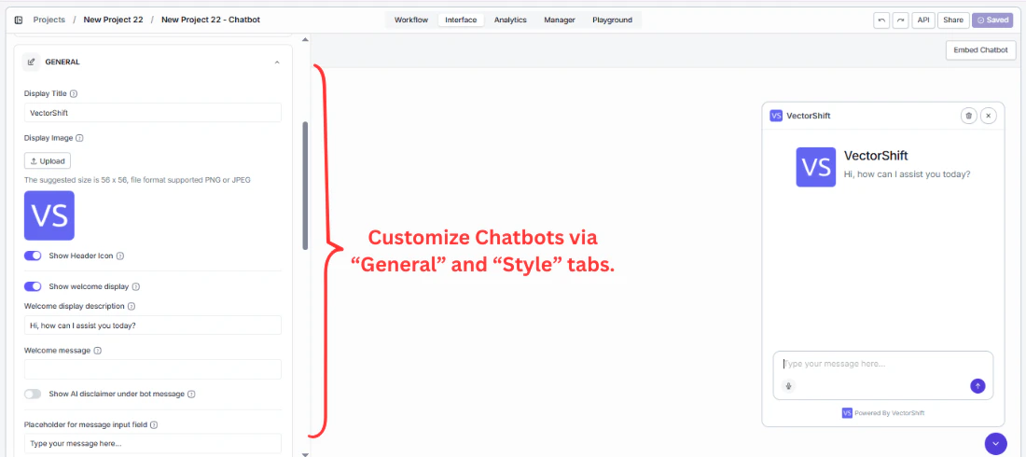1026x457 pixels.
Task: Click the Upload image button
Action: point(48,161)
